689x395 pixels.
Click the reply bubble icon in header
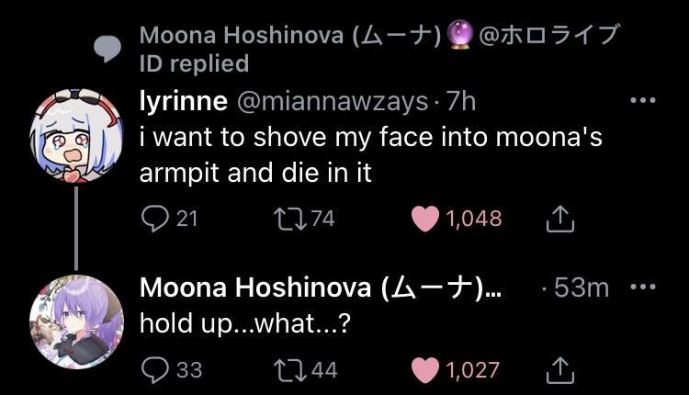[108, 48]
